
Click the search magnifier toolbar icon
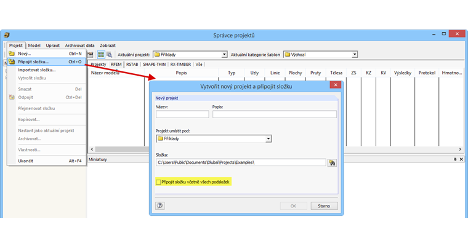[109, 55]
